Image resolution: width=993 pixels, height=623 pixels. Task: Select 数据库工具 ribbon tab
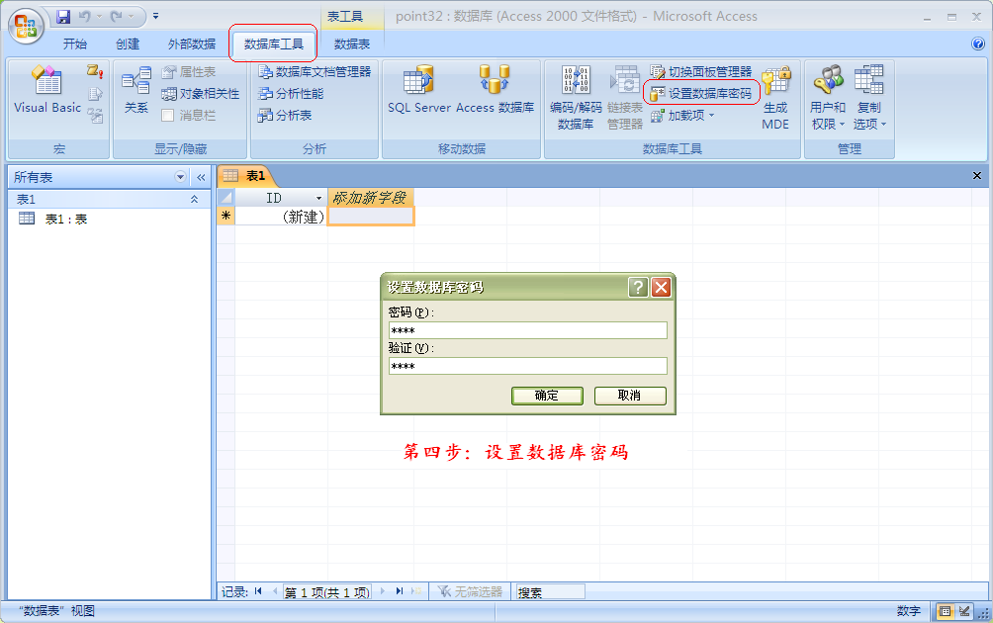[x=274, y=44]
